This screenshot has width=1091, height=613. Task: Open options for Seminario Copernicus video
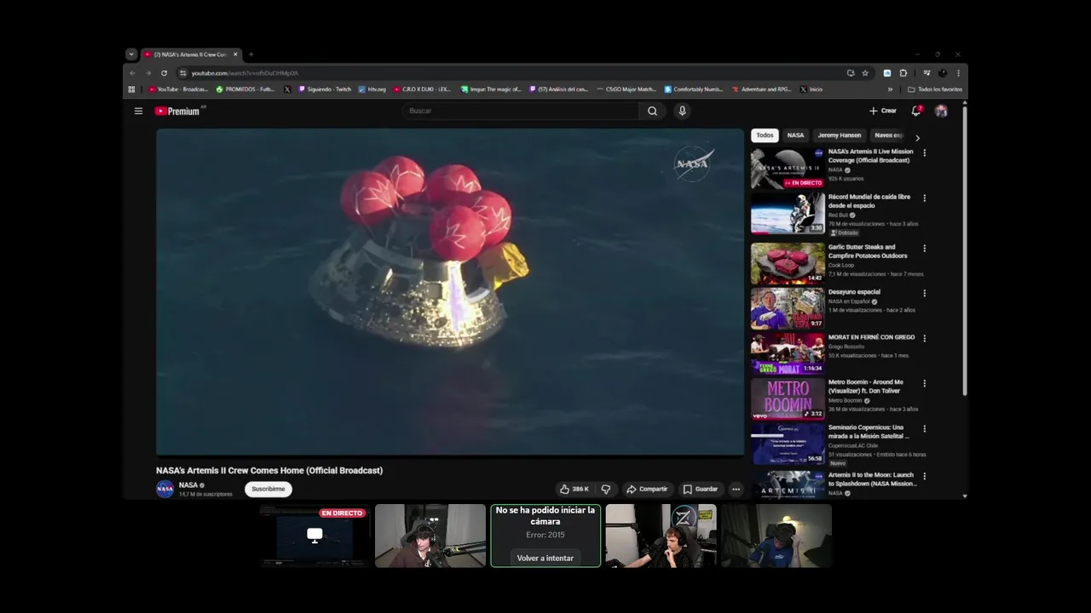pyautogui.click(x=924, y=429)
